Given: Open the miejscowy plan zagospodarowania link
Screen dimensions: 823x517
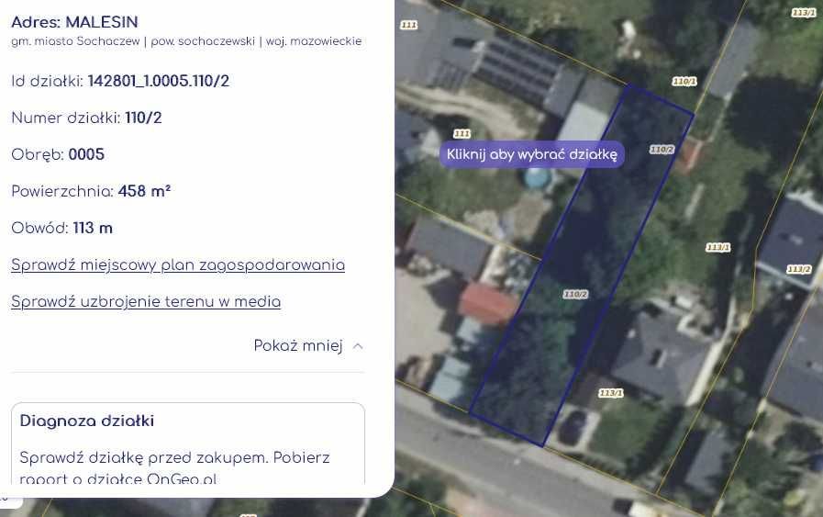Looking at the screenshot, I should pyautogui.click(x=178, y=264).
